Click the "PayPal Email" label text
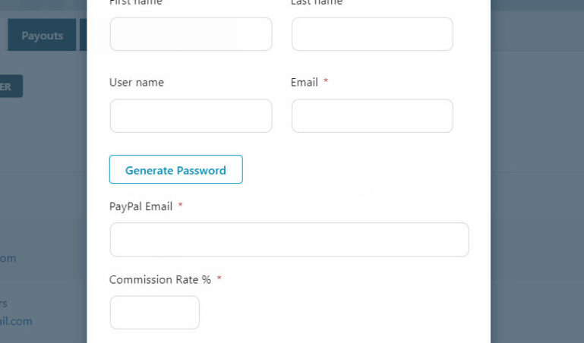This screenshot has height=343, width=584. pyautogui.click(x=141, y=206)
